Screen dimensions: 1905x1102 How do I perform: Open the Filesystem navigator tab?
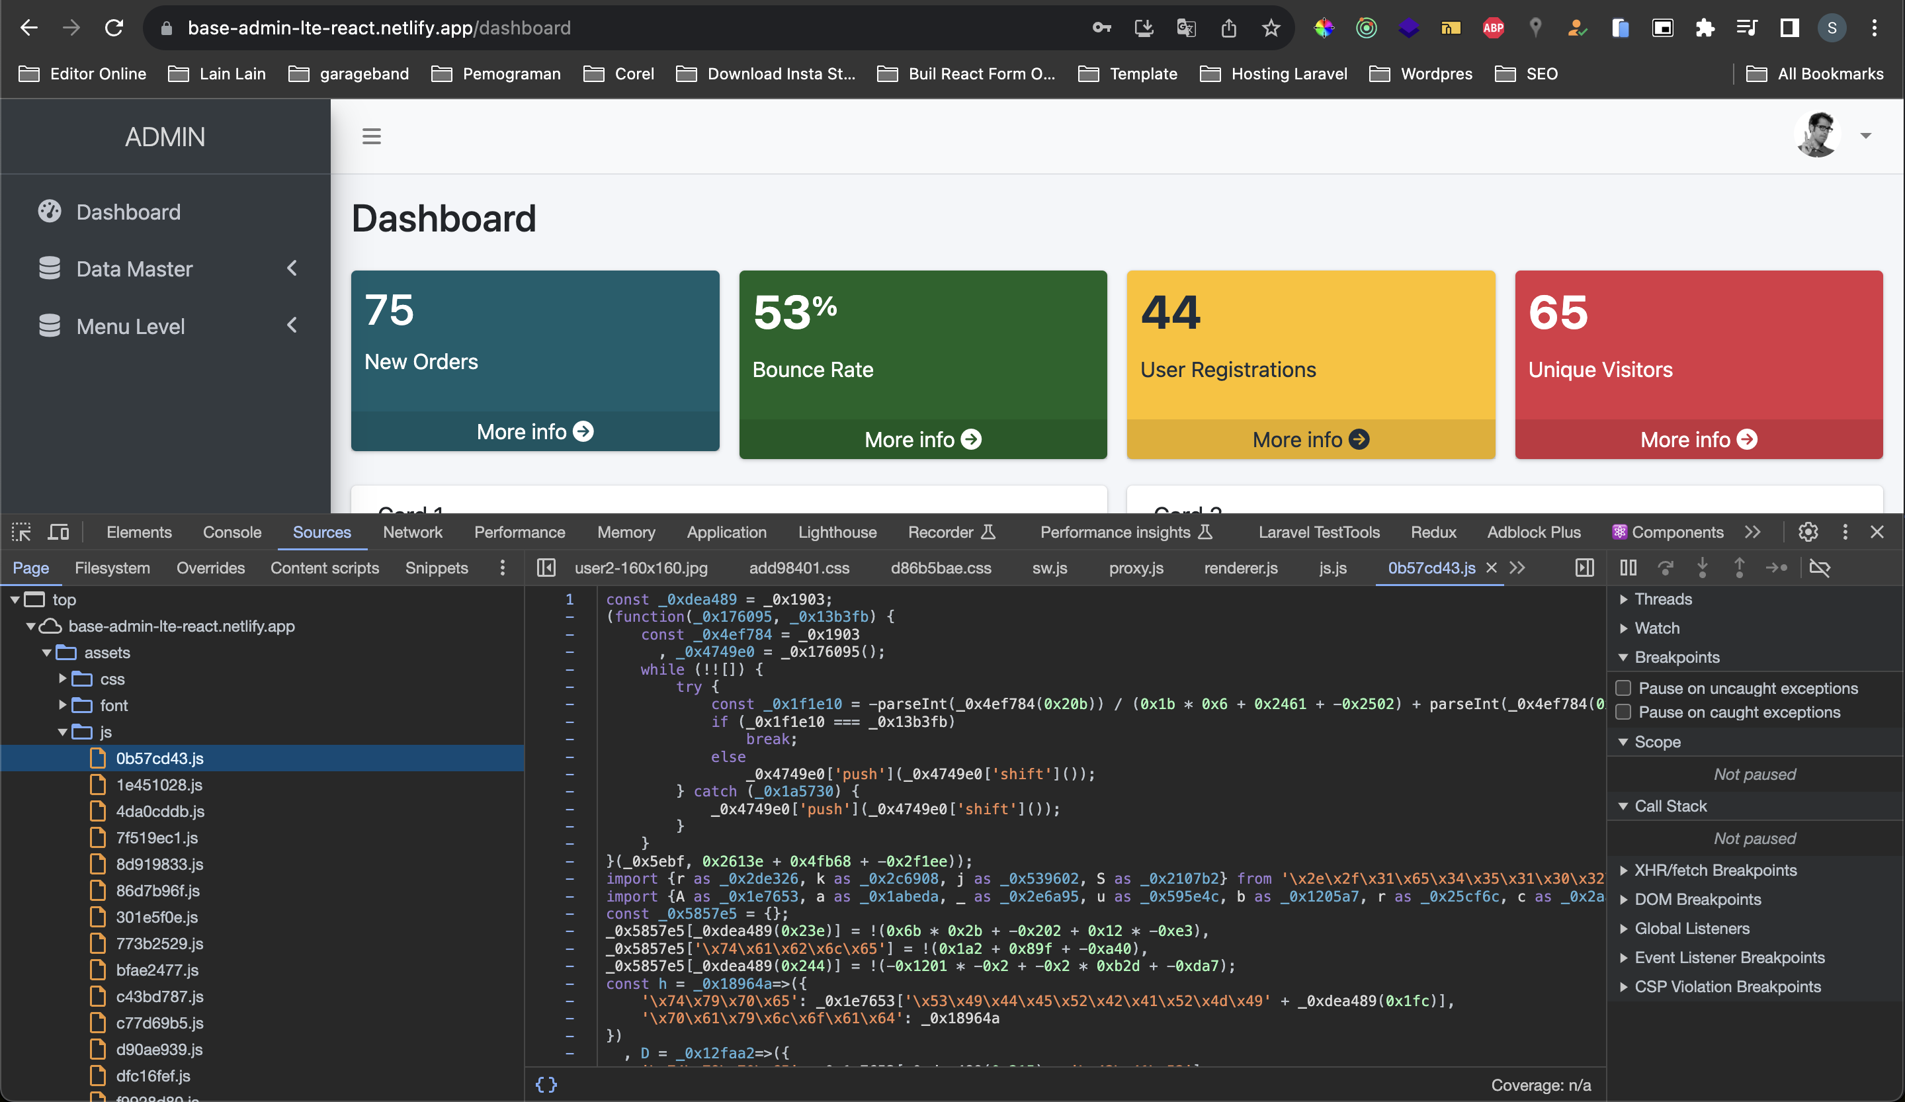click(x=112, y=568)
